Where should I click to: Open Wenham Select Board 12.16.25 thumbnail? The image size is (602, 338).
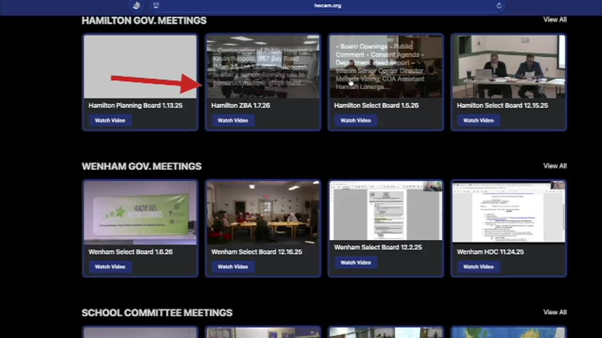tap(263, 213)
